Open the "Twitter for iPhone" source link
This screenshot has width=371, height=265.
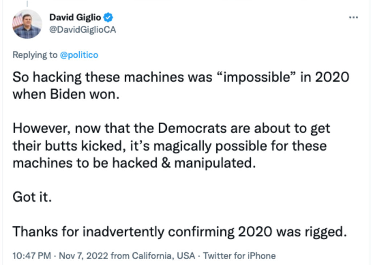[239, 256]
